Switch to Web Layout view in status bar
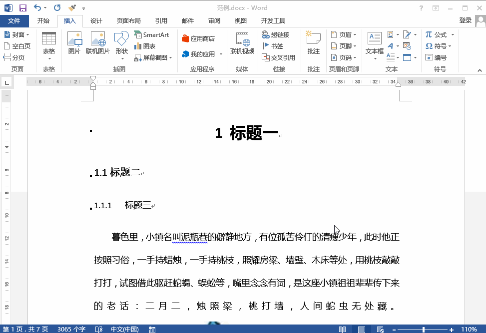Image resolution: width=486 pixels, height=333 pixels. [380, 330]
